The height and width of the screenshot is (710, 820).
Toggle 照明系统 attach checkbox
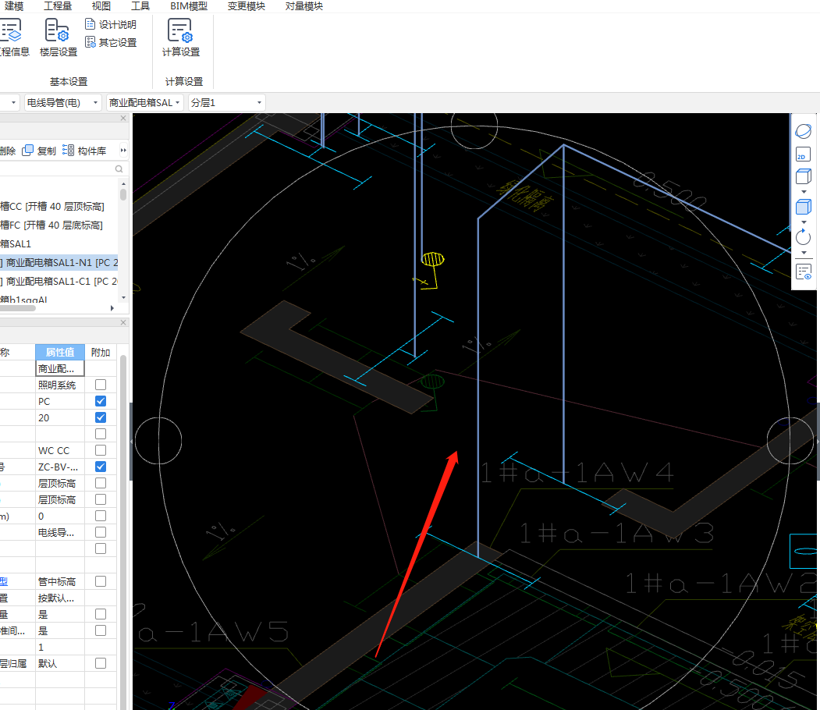[101, 385]
